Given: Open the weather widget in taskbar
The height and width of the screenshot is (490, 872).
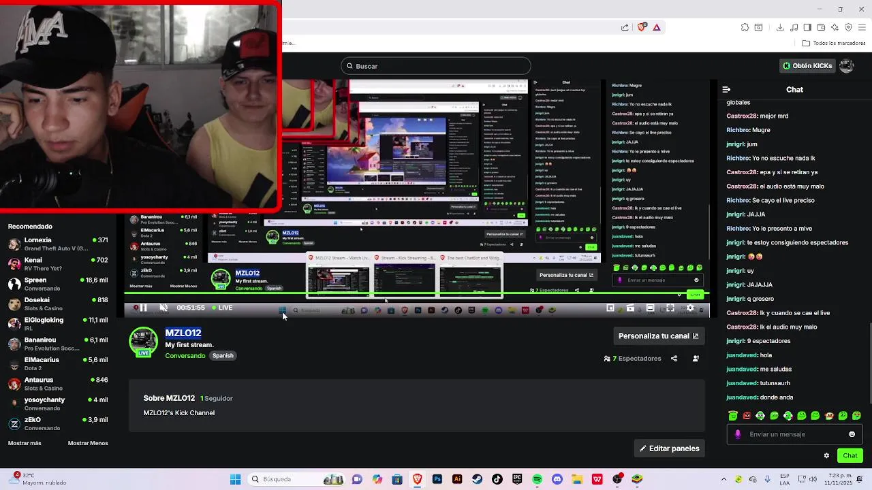Looking at the screenshot, I should [37, 479].
